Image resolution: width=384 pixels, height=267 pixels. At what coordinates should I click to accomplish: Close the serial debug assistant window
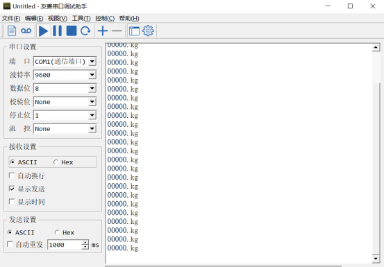pyautogui.click(x=372, y=6)
